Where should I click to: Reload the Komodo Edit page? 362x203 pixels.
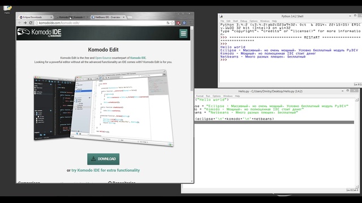tap(31, 23)
